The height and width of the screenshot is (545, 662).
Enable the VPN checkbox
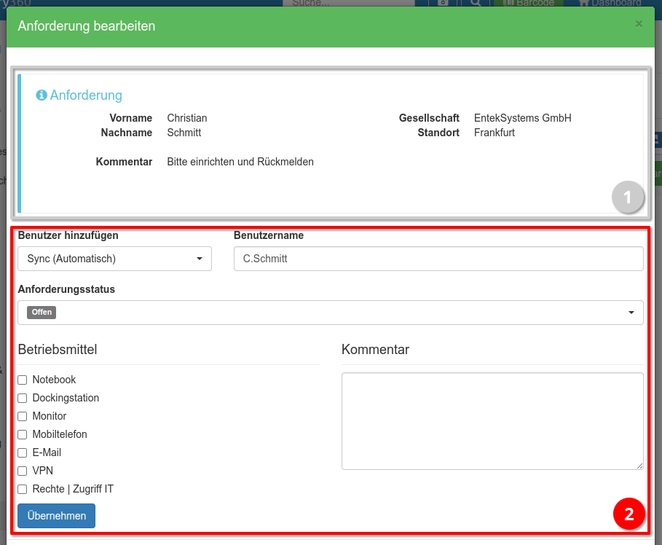[23, 471]
